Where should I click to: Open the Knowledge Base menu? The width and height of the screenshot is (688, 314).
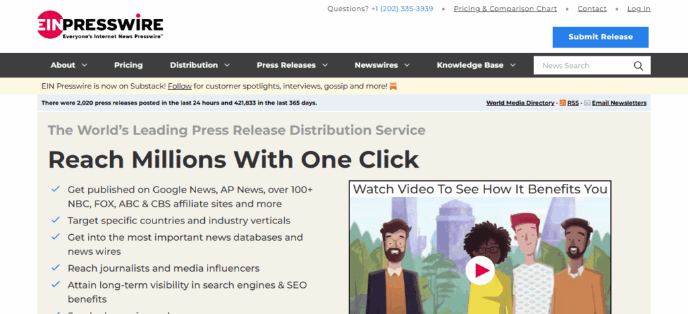(x=470, y=65)
